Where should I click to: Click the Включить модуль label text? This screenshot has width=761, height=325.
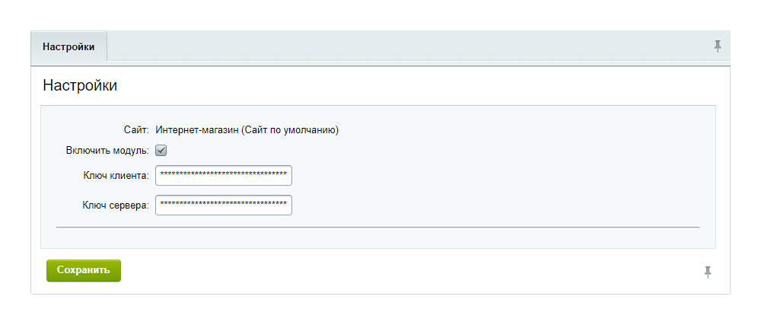click(107, 151)
